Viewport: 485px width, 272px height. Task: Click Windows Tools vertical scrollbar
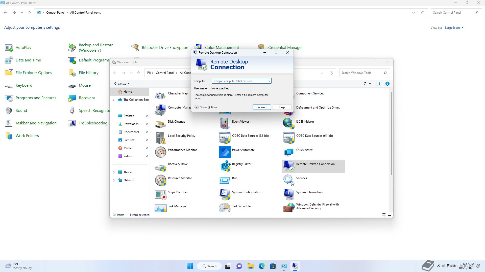pyautogui.click(x=391, y=133)
